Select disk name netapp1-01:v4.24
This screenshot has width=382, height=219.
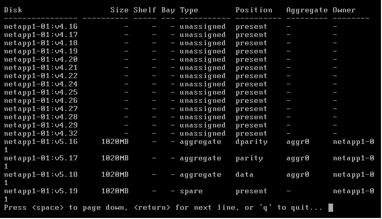(x=41, y=84)
